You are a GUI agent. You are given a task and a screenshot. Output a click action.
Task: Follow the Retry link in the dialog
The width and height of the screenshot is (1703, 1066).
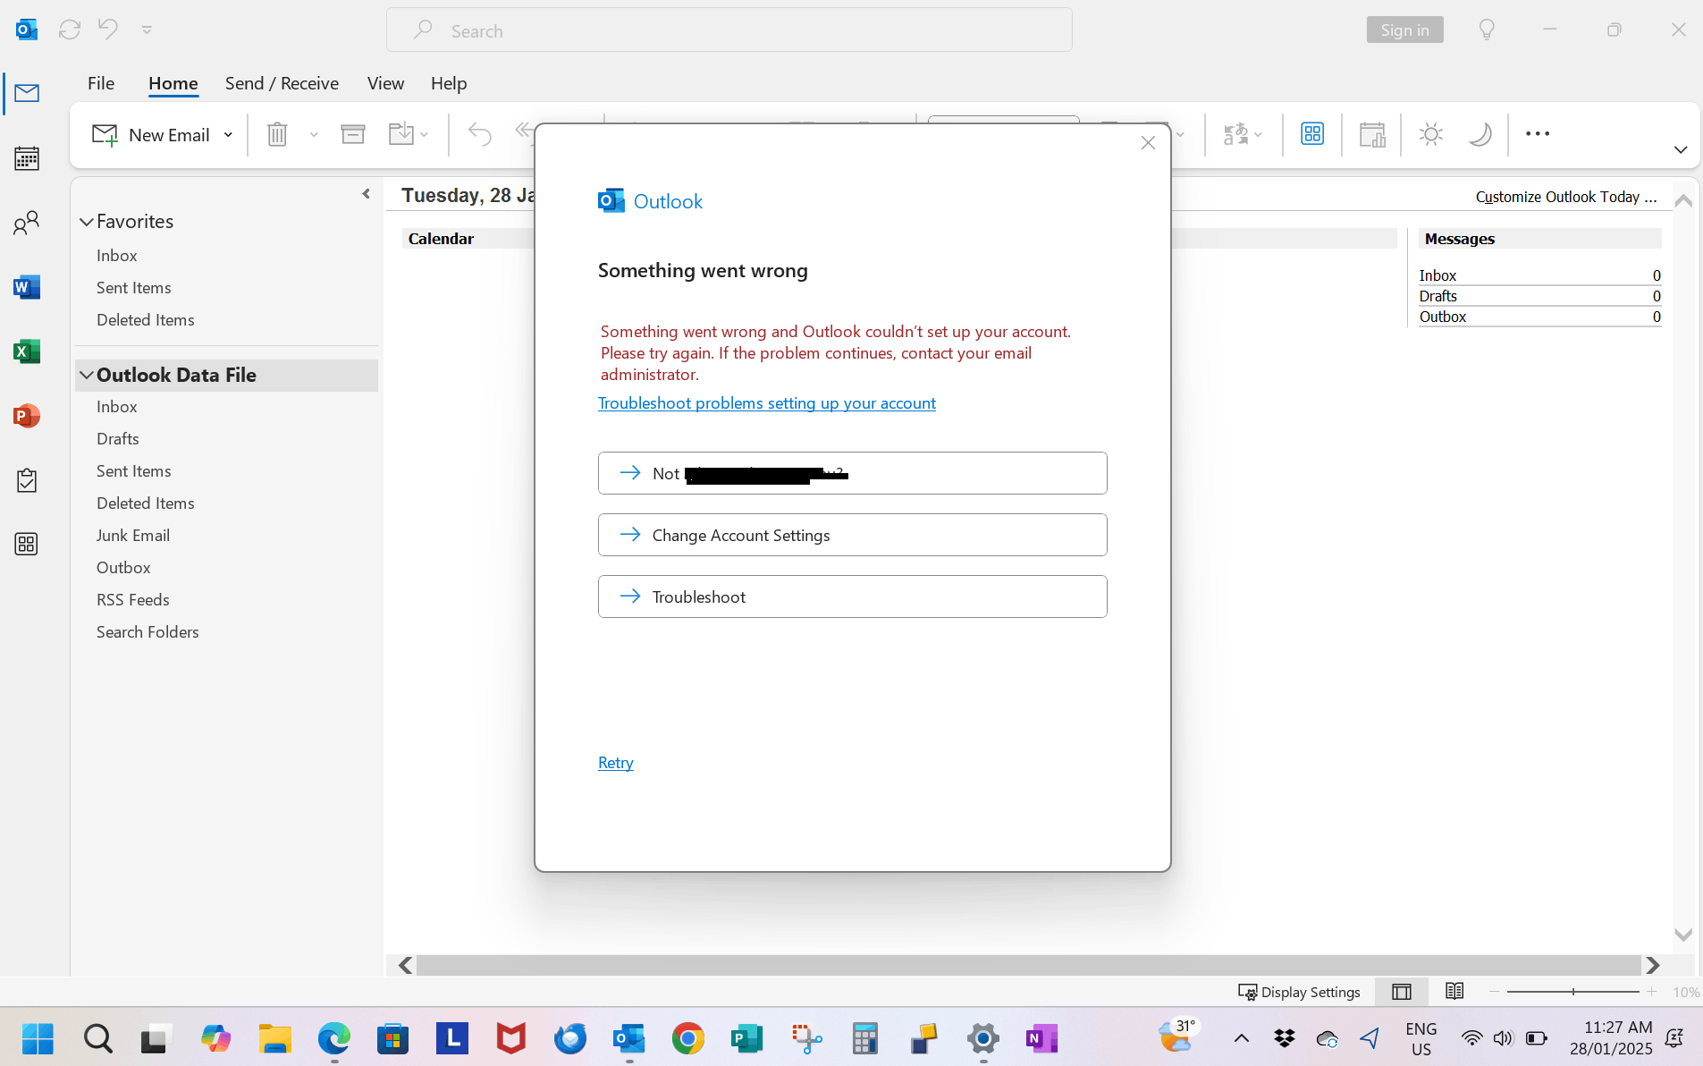coord(615,762)
